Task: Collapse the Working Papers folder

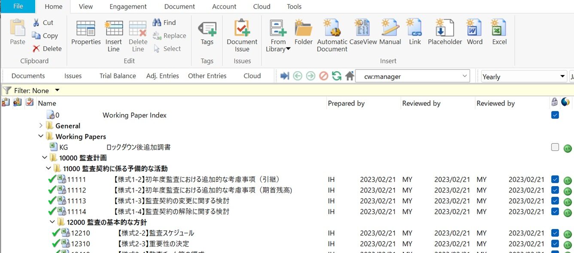Action: click(x=40, y=136)
